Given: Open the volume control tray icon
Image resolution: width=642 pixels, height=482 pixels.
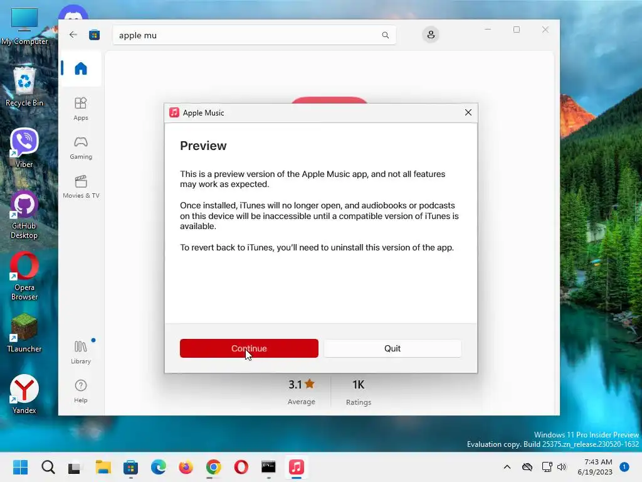Looking at the screenshot, I should pyautogui.click(x=562, y=467).
